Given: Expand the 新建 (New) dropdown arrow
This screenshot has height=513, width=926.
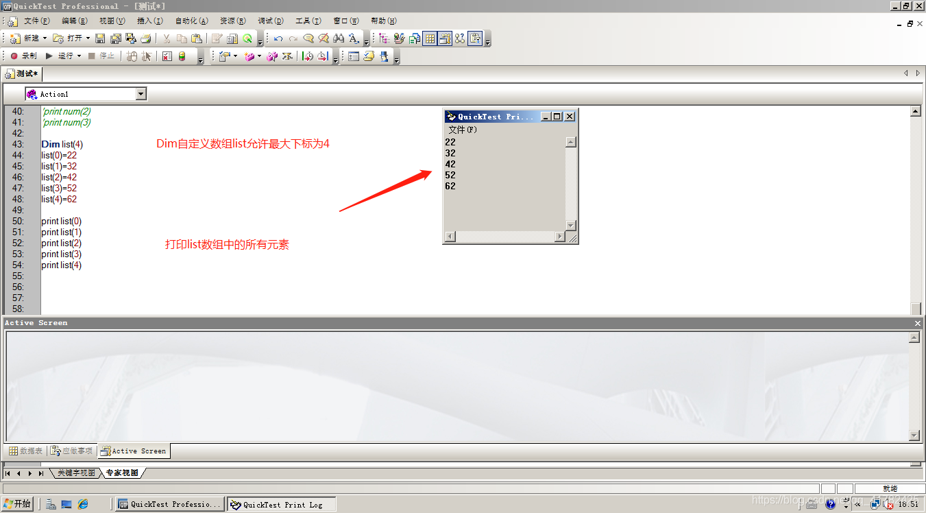Looking at the screenshot, I should 45,38.
